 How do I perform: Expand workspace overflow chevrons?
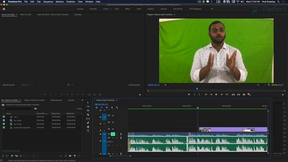(212, 9)
